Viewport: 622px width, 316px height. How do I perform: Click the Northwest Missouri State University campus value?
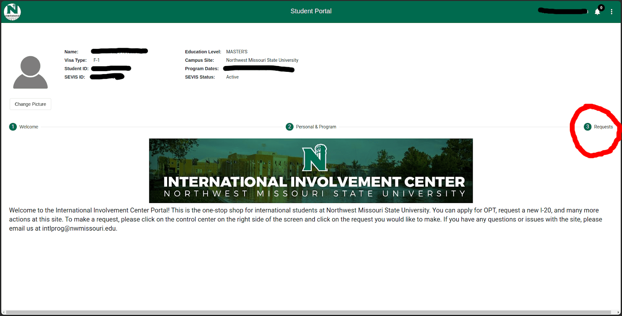262,60
